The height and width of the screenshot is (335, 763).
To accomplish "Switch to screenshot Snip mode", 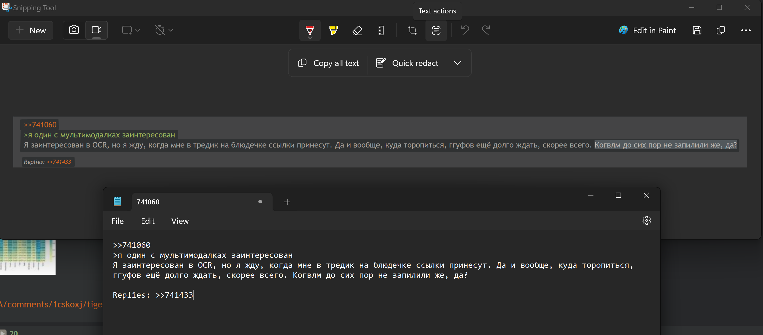I will tap(74, 30).
